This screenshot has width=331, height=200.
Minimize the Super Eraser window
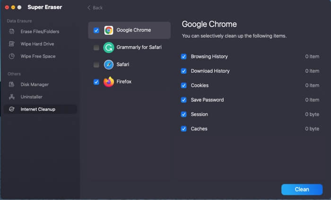tap(13, 8)
